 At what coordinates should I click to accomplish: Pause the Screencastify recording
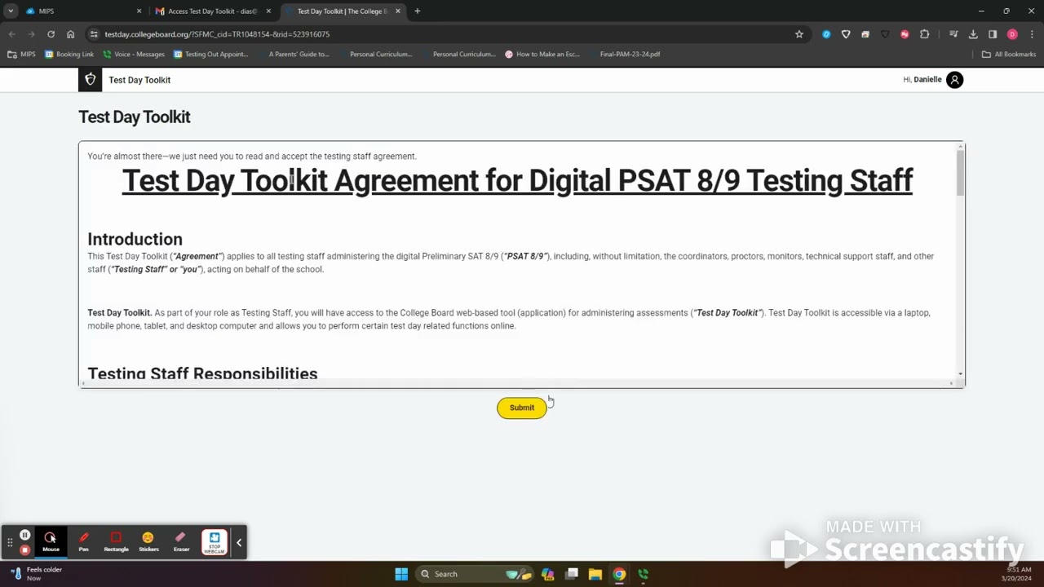pyautogui.click(x=25, y=536)
